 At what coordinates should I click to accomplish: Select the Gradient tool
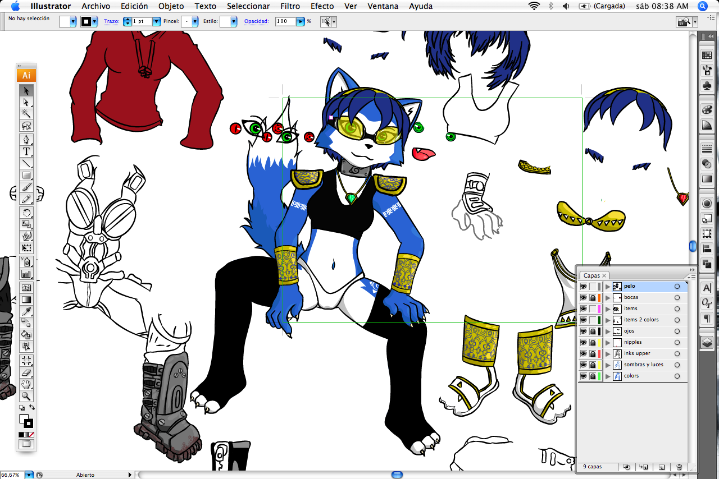click(x=26, y=300)
